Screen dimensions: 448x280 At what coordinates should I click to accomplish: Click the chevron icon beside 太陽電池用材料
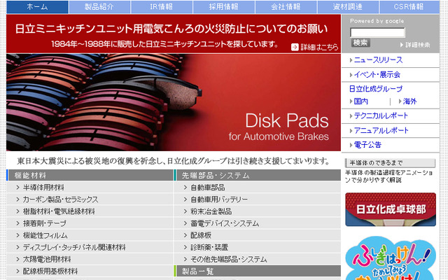pos(17,260)
